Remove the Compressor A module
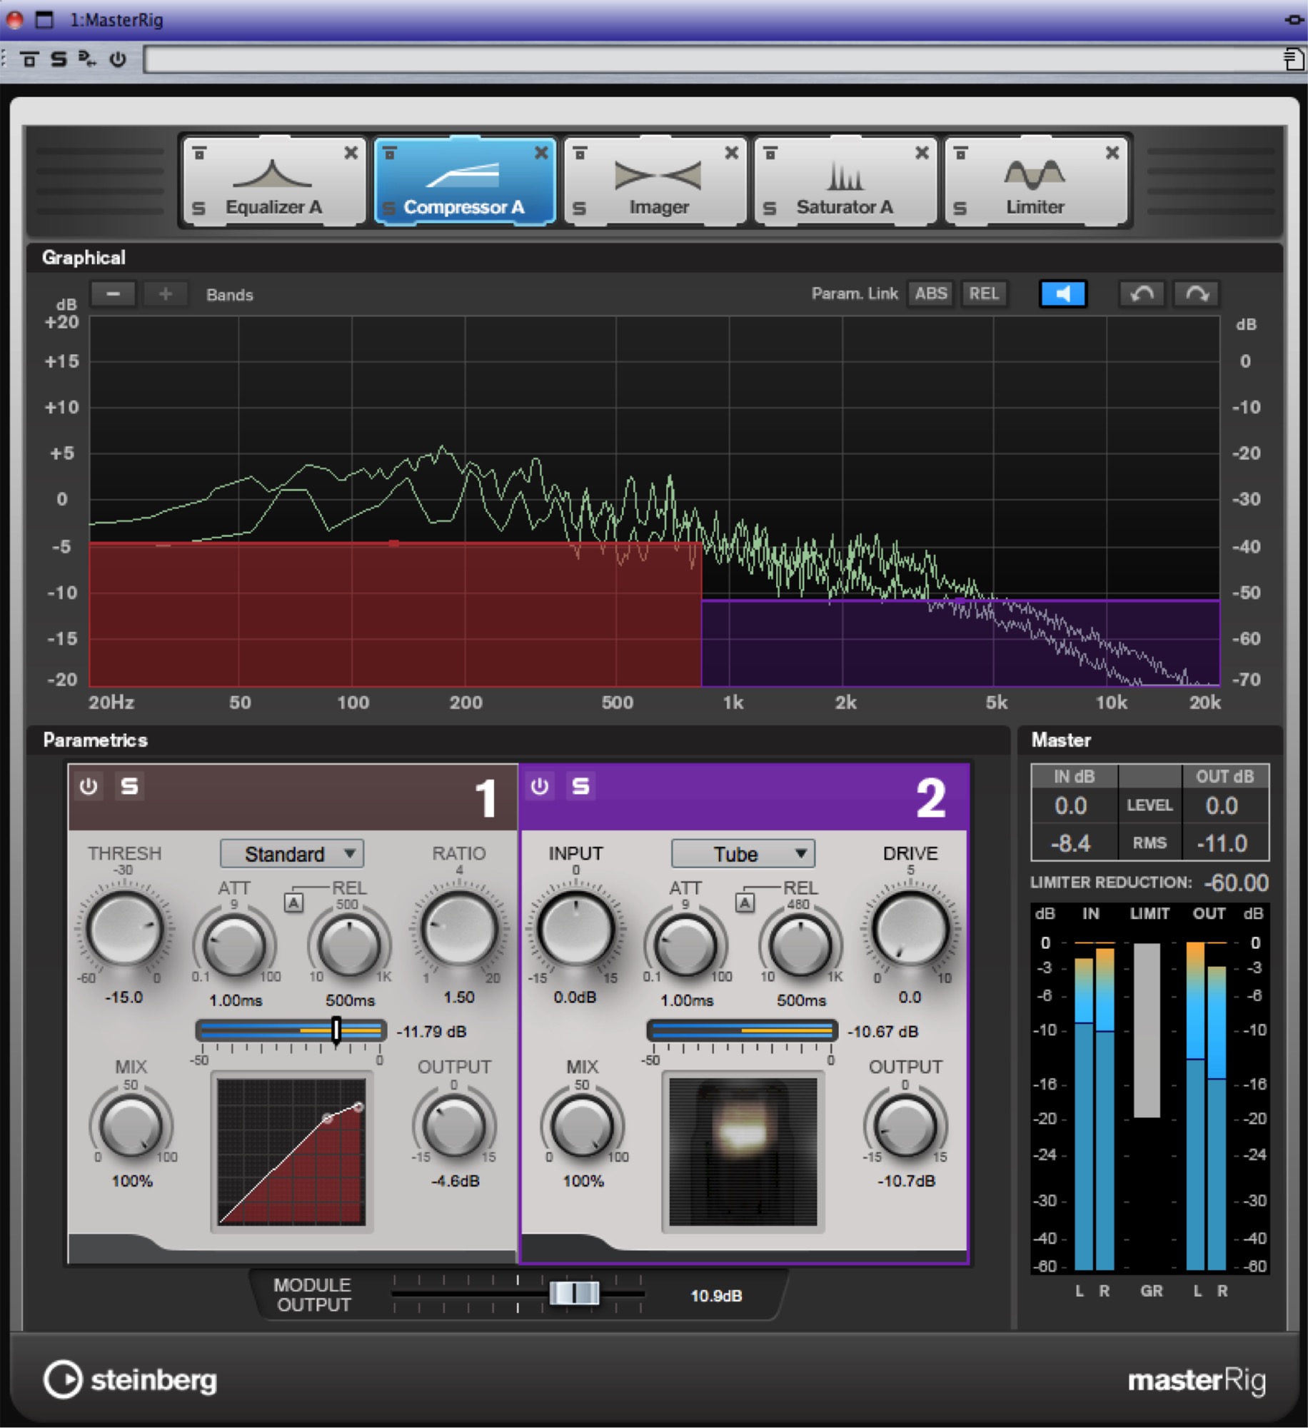The height and width of the screenshot is (1428, 1308). [541, 153]
